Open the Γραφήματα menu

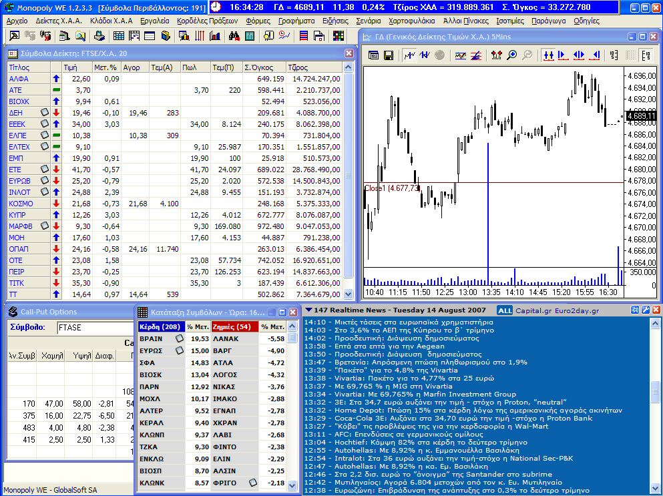tap(296, 21)
